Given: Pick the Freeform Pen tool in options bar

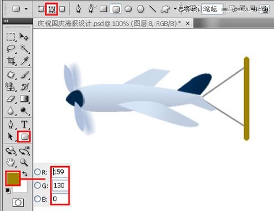Looking at the screenshot, I should pos(91,8).
